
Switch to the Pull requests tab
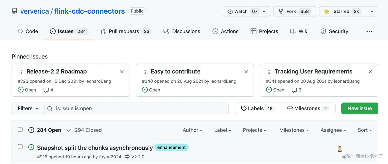(x=126, y=31)
